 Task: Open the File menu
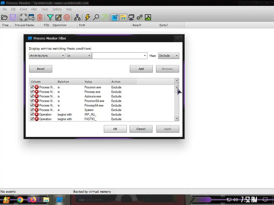5,9
